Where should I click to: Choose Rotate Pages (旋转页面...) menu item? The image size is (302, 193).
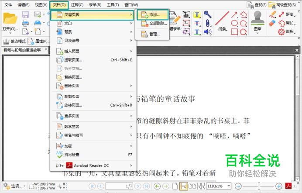93,105
